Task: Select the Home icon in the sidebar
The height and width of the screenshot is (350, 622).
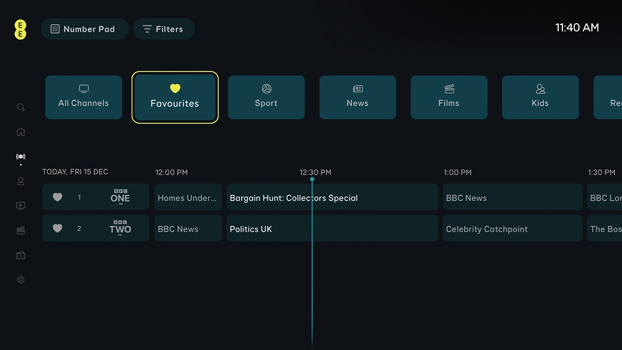Action: 20,132
